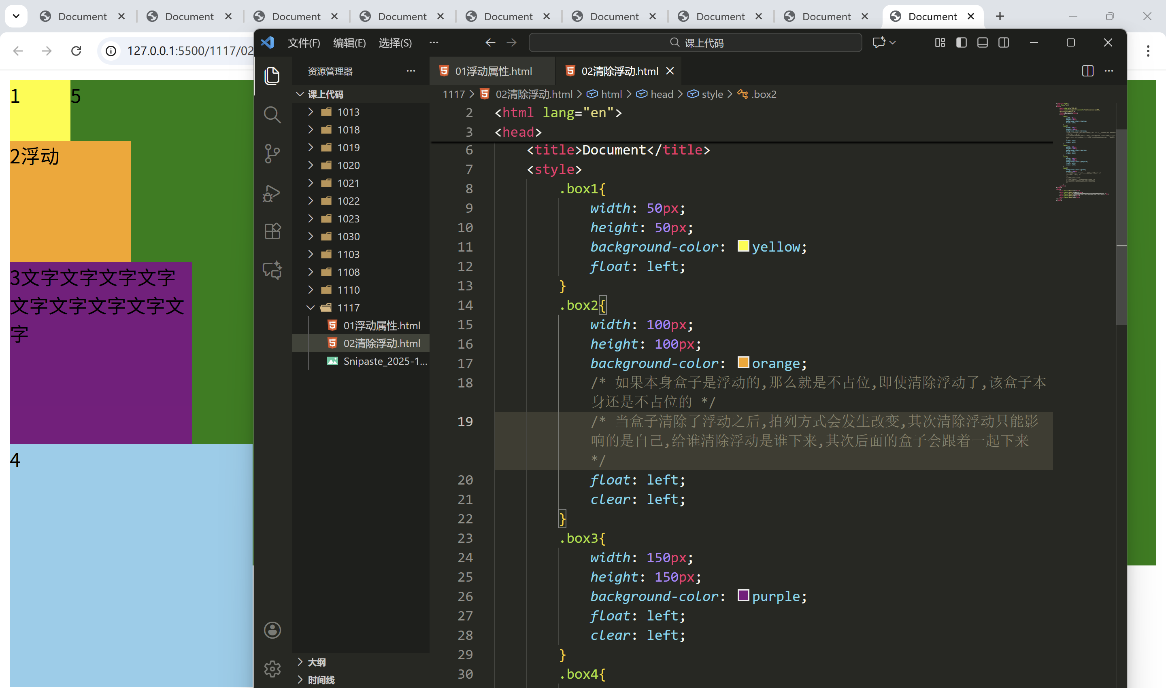Open the 文件(F) menu
Image resolution: width=1166 pixels, height=688 pixels.
point(304,42)
